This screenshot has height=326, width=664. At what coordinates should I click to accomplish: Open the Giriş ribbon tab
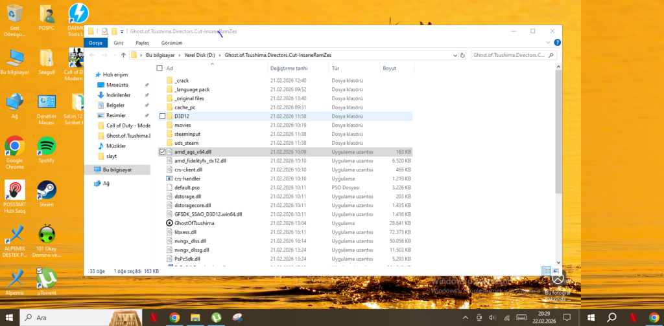pos(119,43)
